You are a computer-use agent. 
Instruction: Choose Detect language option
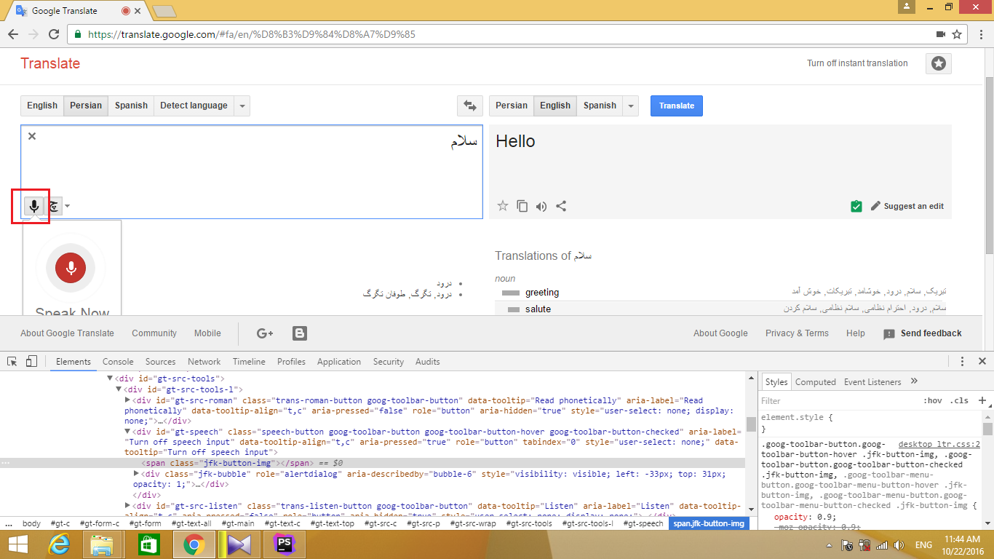(x=194, y=106)
